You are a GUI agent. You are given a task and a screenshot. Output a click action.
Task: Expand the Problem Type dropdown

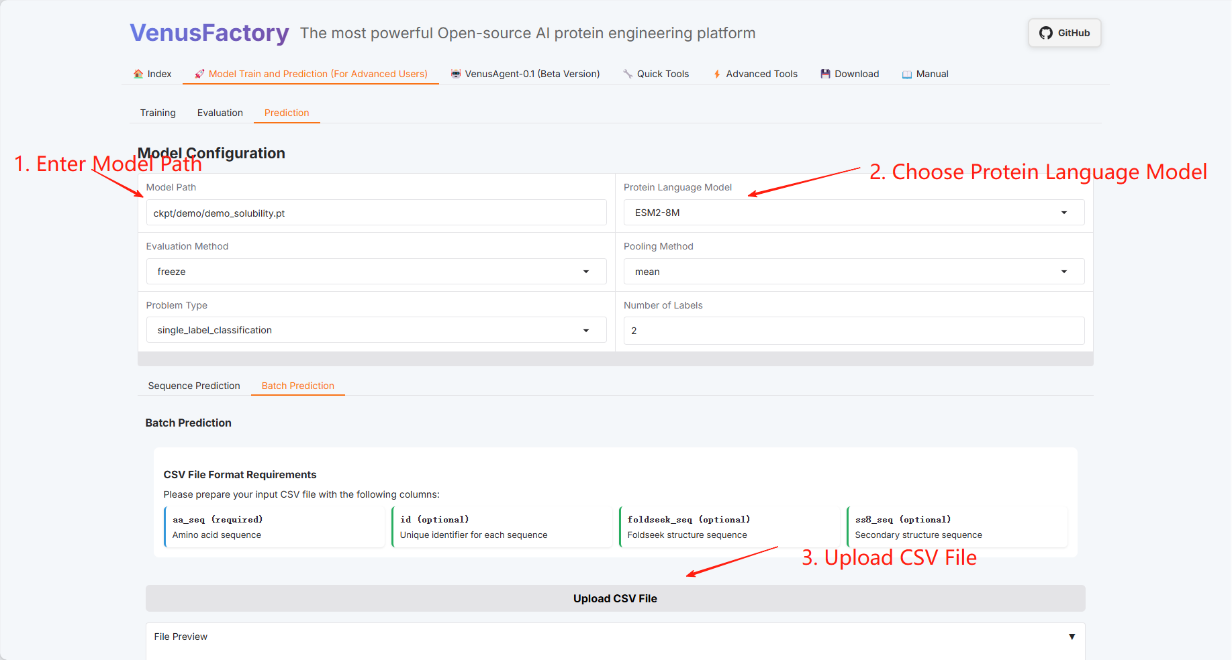(x=585, y=330)
